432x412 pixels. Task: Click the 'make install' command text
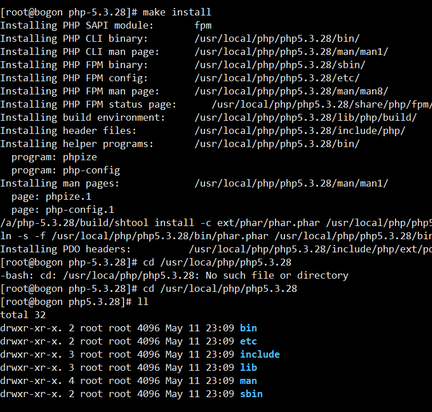pos(177,11)
